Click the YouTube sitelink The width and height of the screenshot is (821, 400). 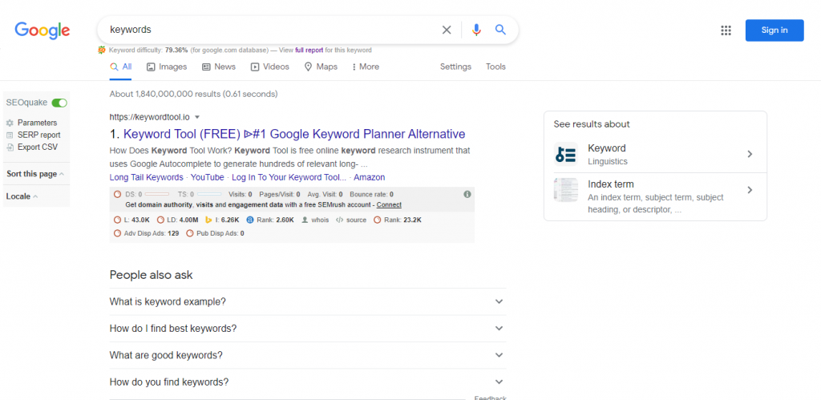[208, 177]
